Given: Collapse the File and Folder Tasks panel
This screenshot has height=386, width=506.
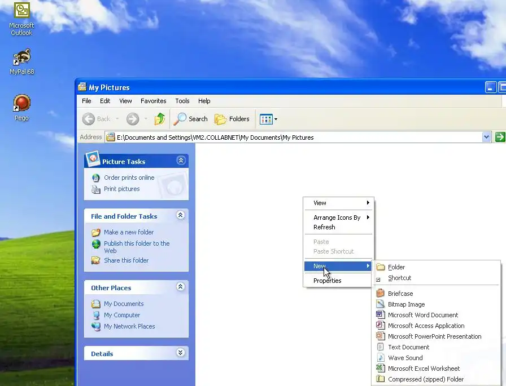Looking at the screenshot, I should click(181, 215).
